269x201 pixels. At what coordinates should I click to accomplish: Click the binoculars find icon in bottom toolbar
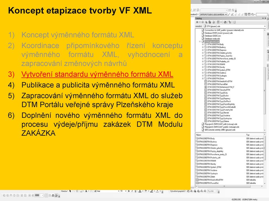(53, 195)
